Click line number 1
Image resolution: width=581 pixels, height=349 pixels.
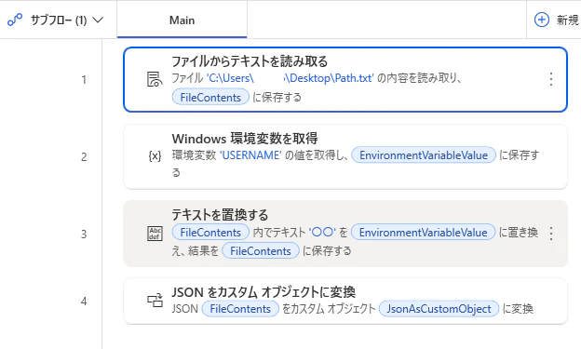(x=84, y=80)
